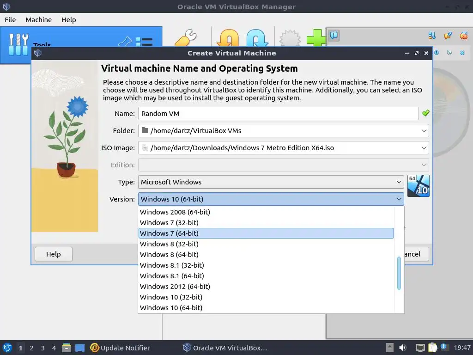
Task: Click the disabled Edition dropdown
Action: [284, 165]
